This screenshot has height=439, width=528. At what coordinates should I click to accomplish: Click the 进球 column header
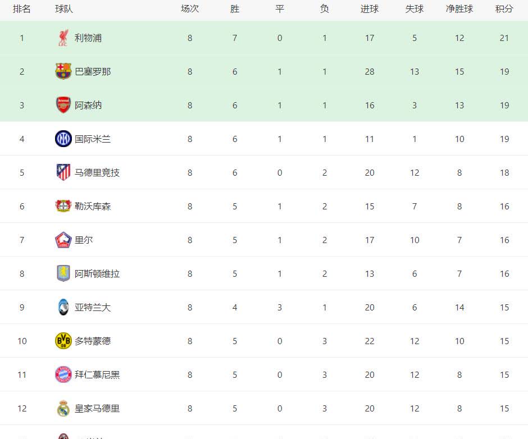(369, 10)
